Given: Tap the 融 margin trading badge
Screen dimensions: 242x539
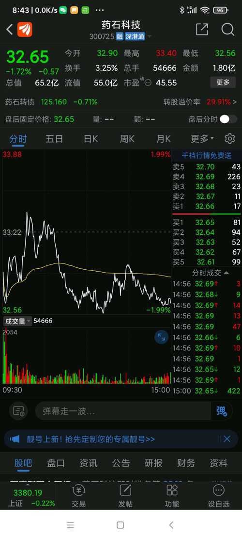Looking at the screenshot, I should tap(119, 37).
